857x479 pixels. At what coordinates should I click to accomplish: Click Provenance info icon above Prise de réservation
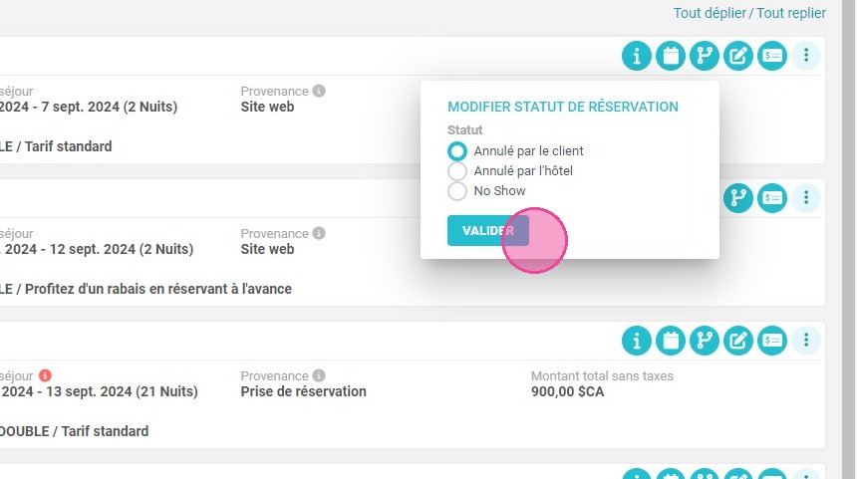tap(319, 375)
